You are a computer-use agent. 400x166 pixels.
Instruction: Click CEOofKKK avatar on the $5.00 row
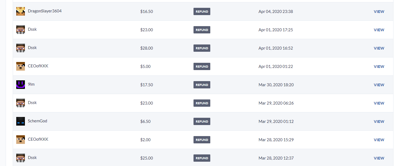point(21,66)
